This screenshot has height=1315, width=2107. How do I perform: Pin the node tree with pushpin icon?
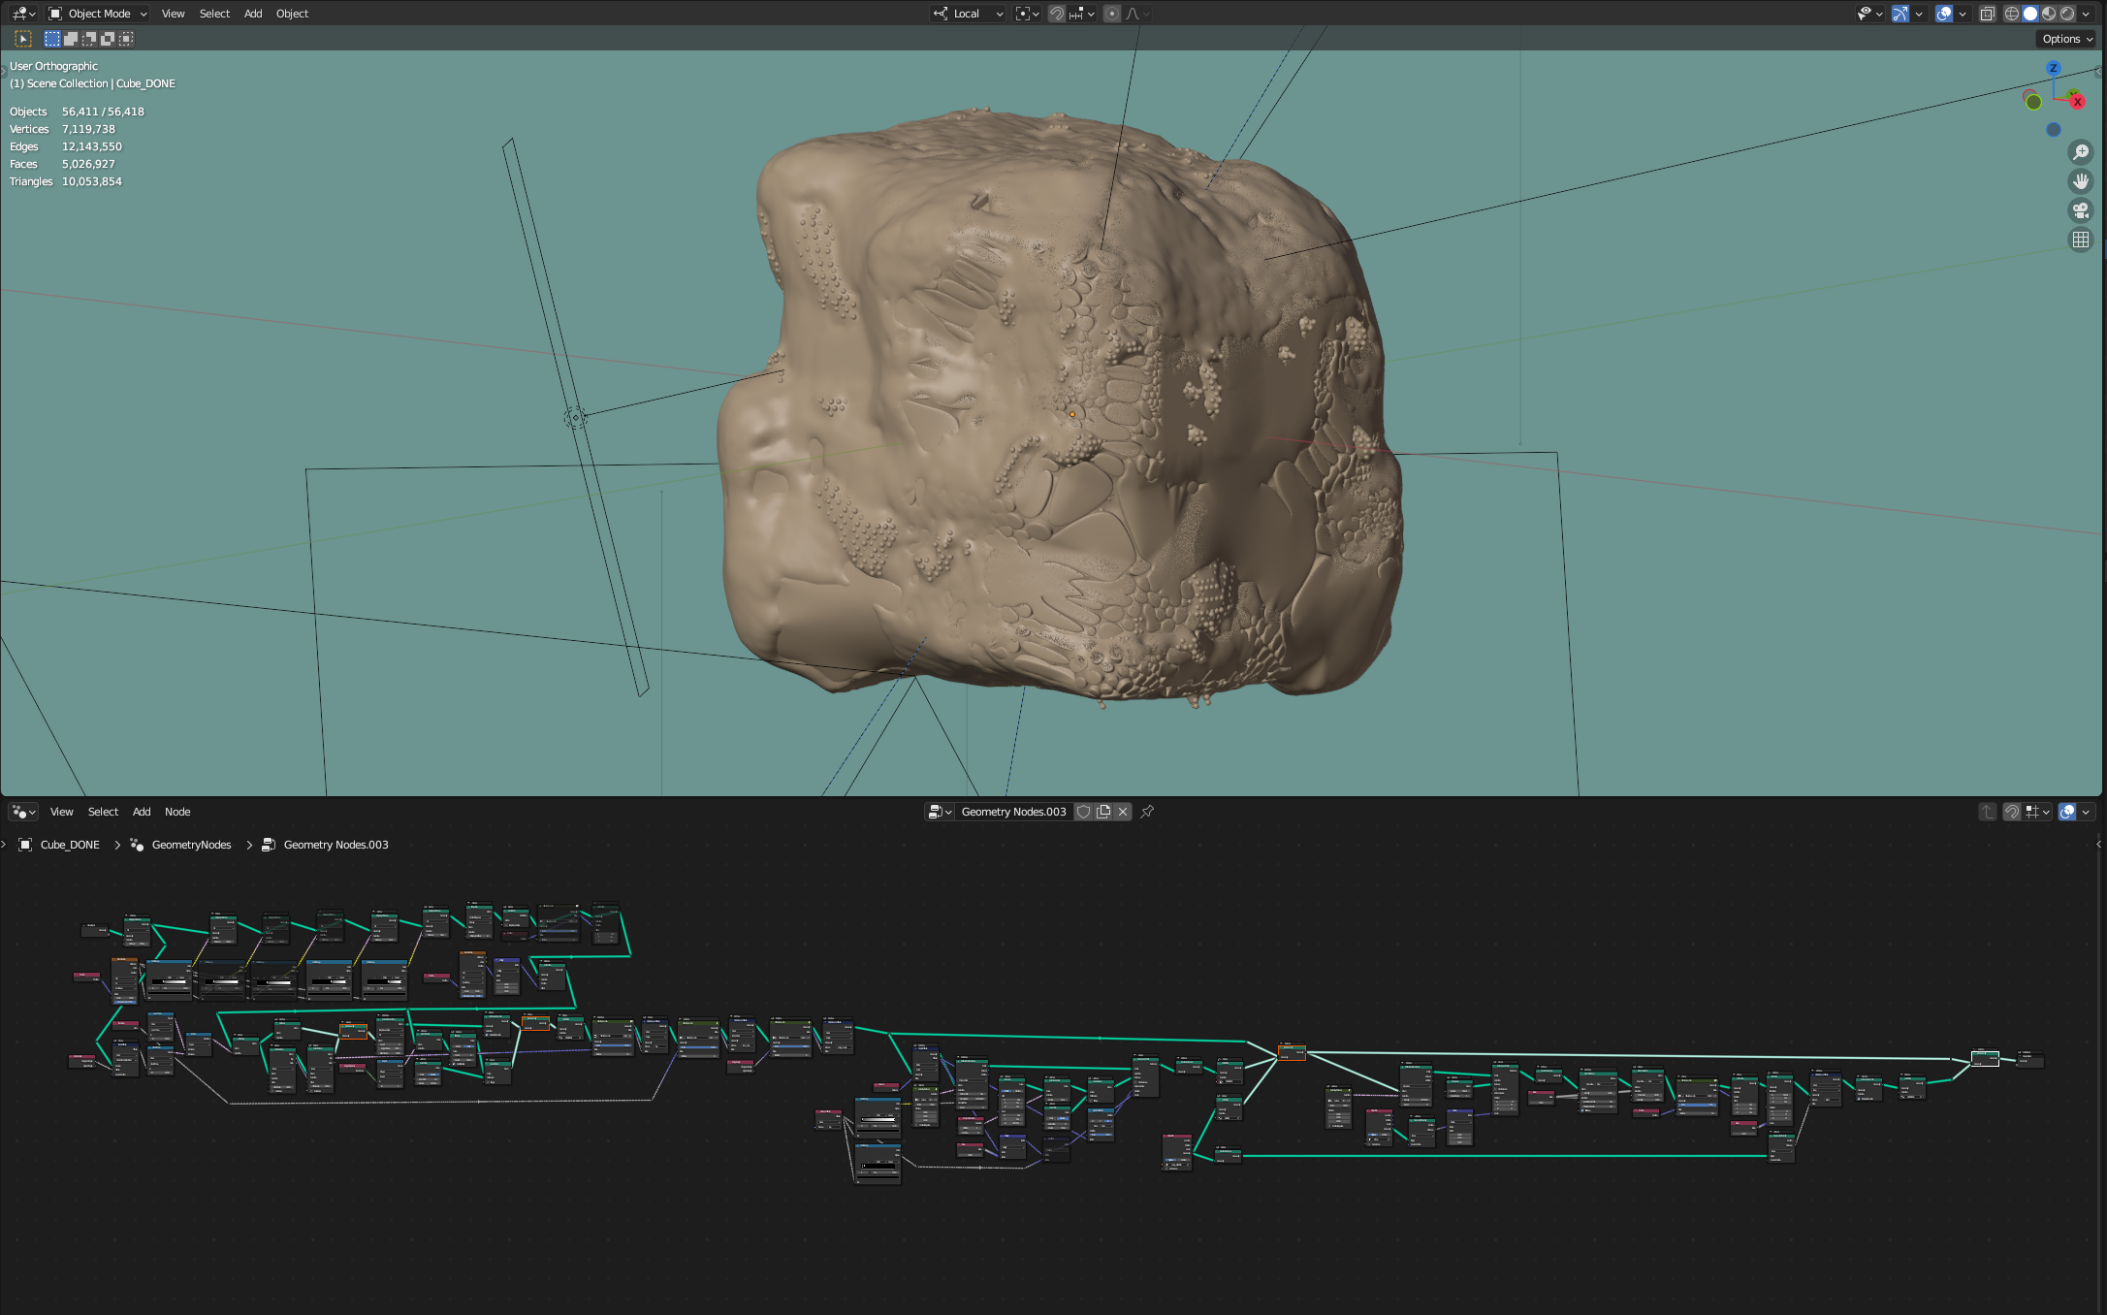point(1147,812)
